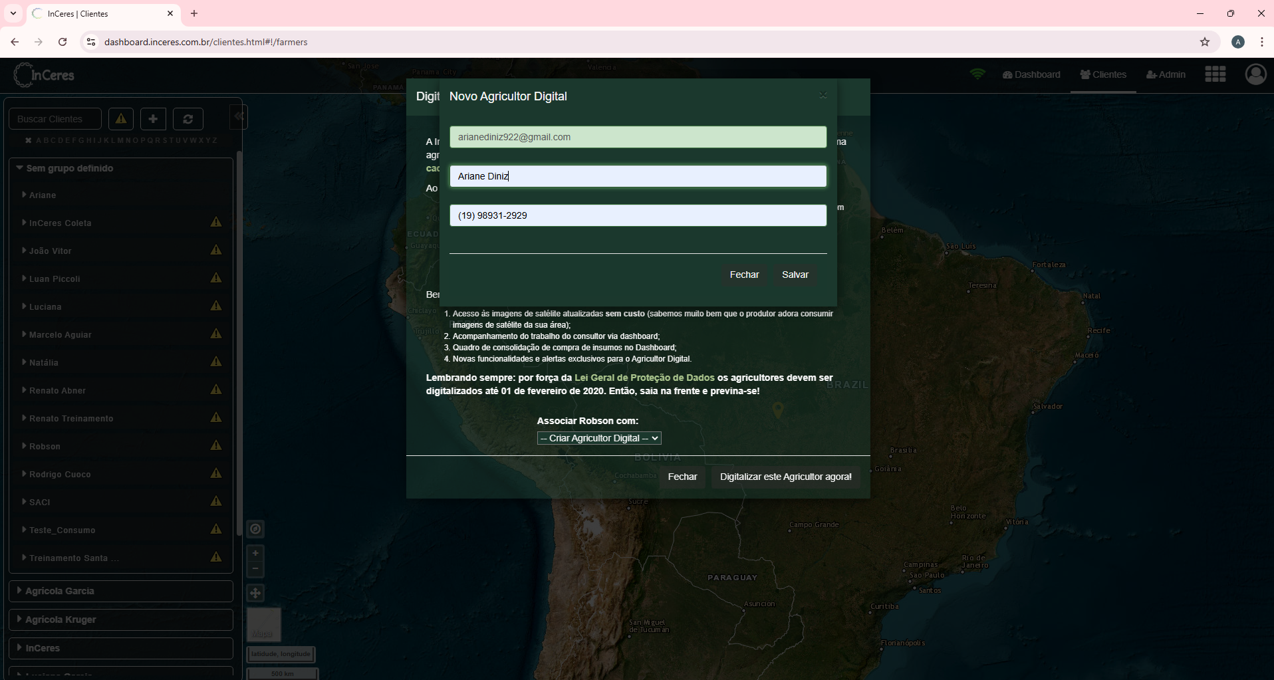Click warning icon next to Marcelo Aguiar
Image resolution: width=1274 pixels, height=680 pixels.
point(216,334)
